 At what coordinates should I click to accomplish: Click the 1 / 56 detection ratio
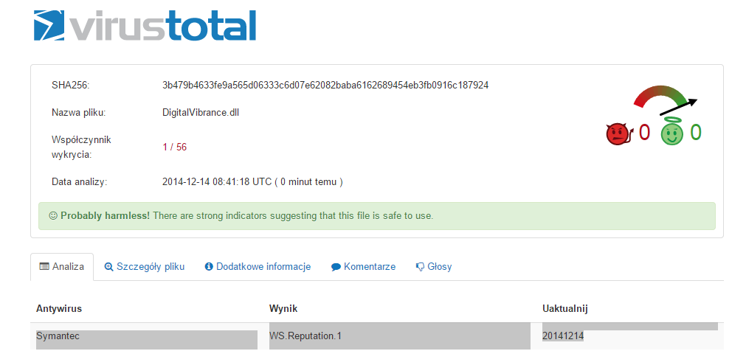(175, 147)
